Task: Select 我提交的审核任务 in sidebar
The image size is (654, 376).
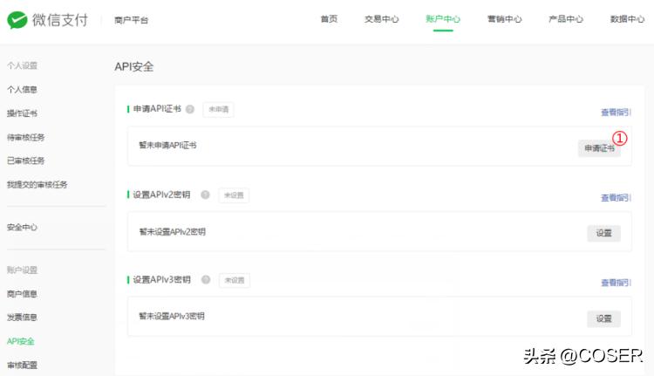Action: (37, 184)
